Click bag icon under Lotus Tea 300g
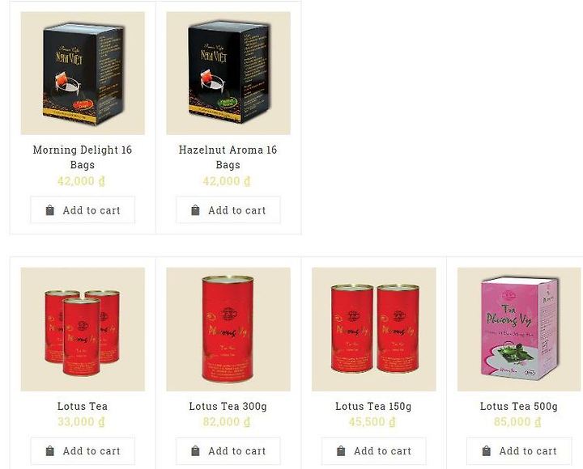The image size is (583, 469). pos(195,450)
